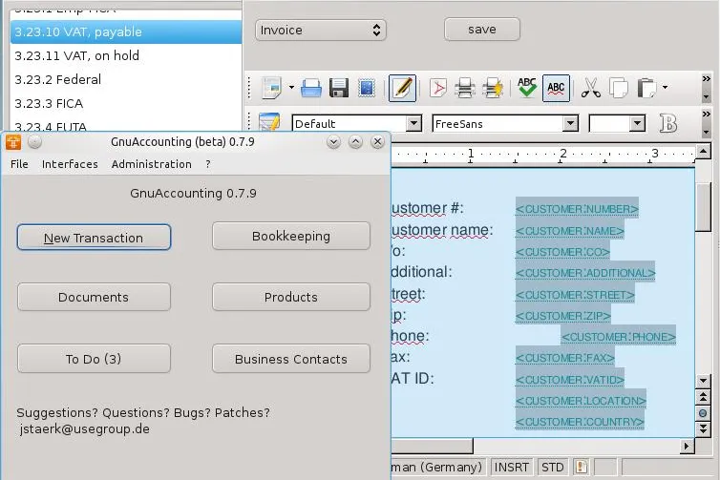Screen dimensions: 720x480
Task: Click the <CUSTOMER:LOCATION> placeholder field
Action: [581, 401]
